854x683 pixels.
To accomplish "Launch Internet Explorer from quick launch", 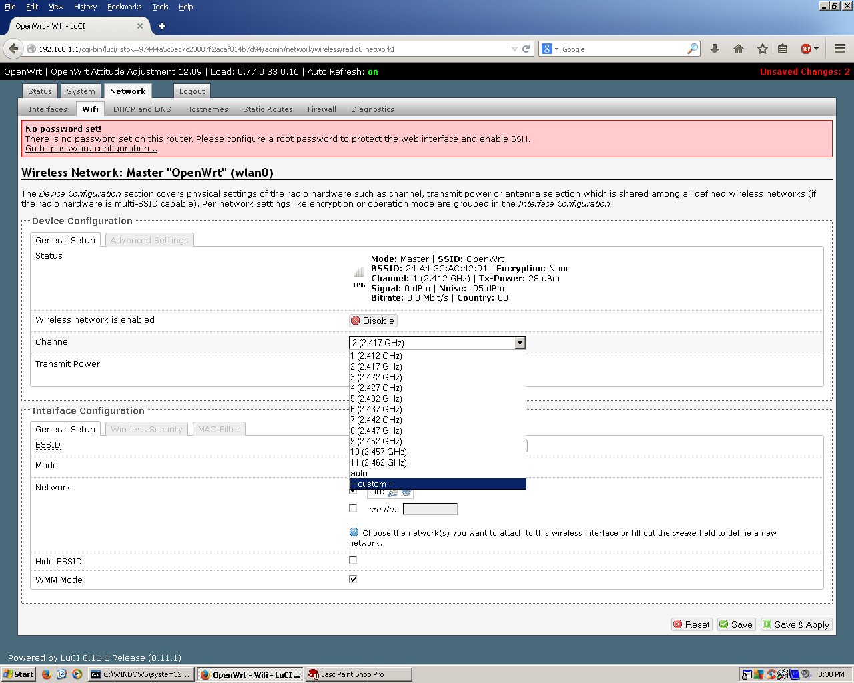I will pyautogui.click(x=61, y=674).
